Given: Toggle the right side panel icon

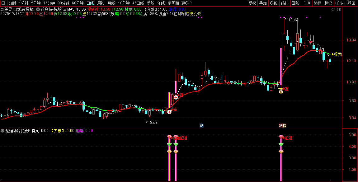Looking at the screenshot, I should 339,9.
